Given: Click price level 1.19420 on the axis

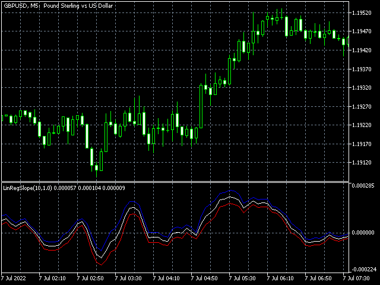Looking at the screenshot, I should [362, 50].
